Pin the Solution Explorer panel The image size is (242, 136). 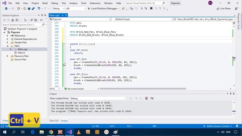click(42, 15)
